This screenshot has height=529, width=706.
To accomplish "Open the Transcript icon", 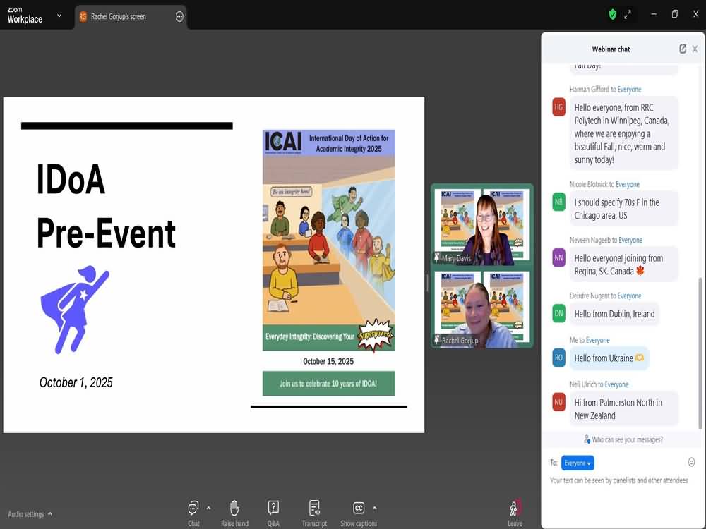I will tap(314, 509).
